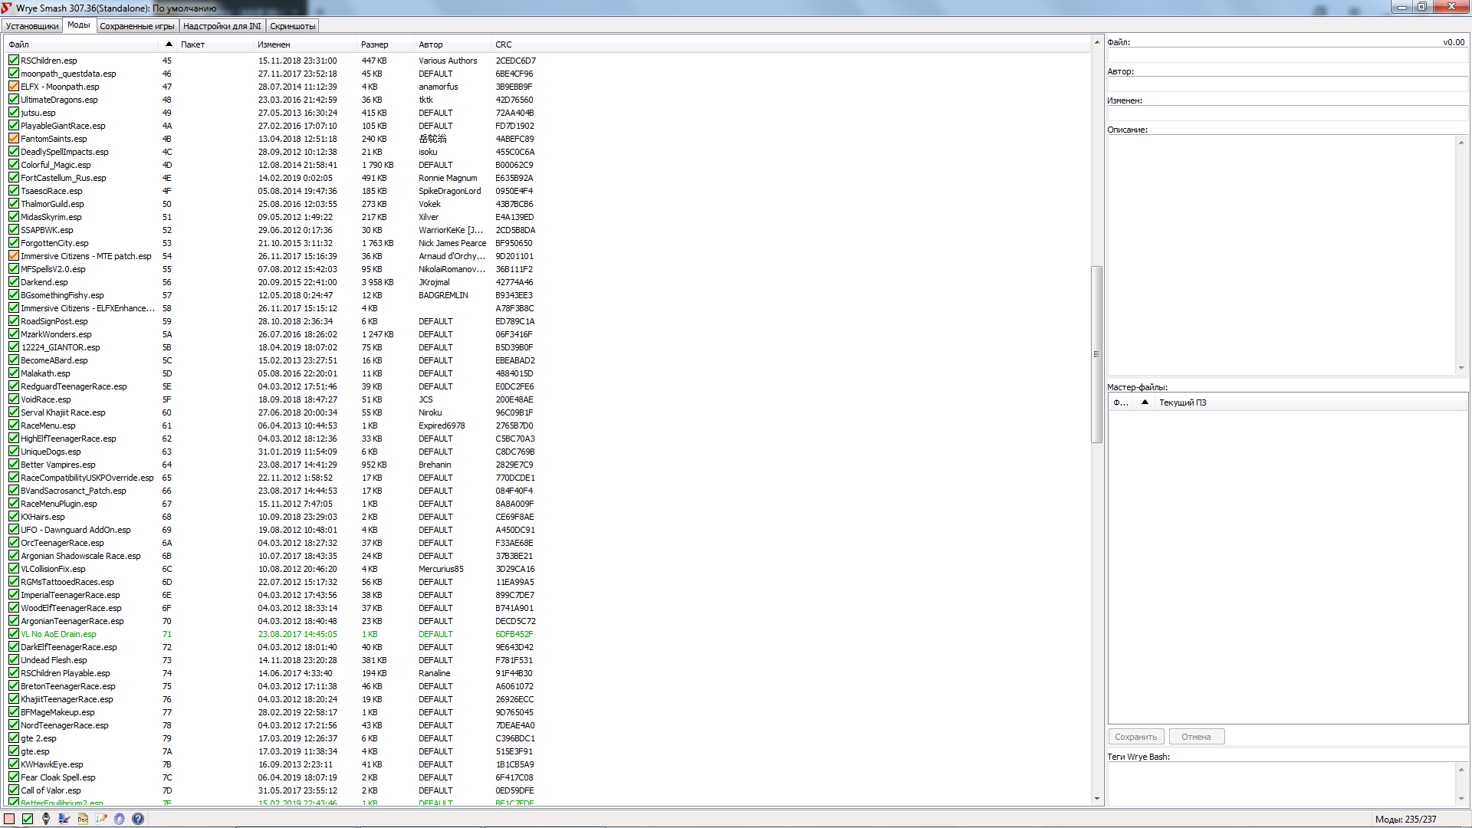This screenshot has height=828, width=1472.
Task: Click the blue picture-with-pen status bar icon
Action: [64, 819]
